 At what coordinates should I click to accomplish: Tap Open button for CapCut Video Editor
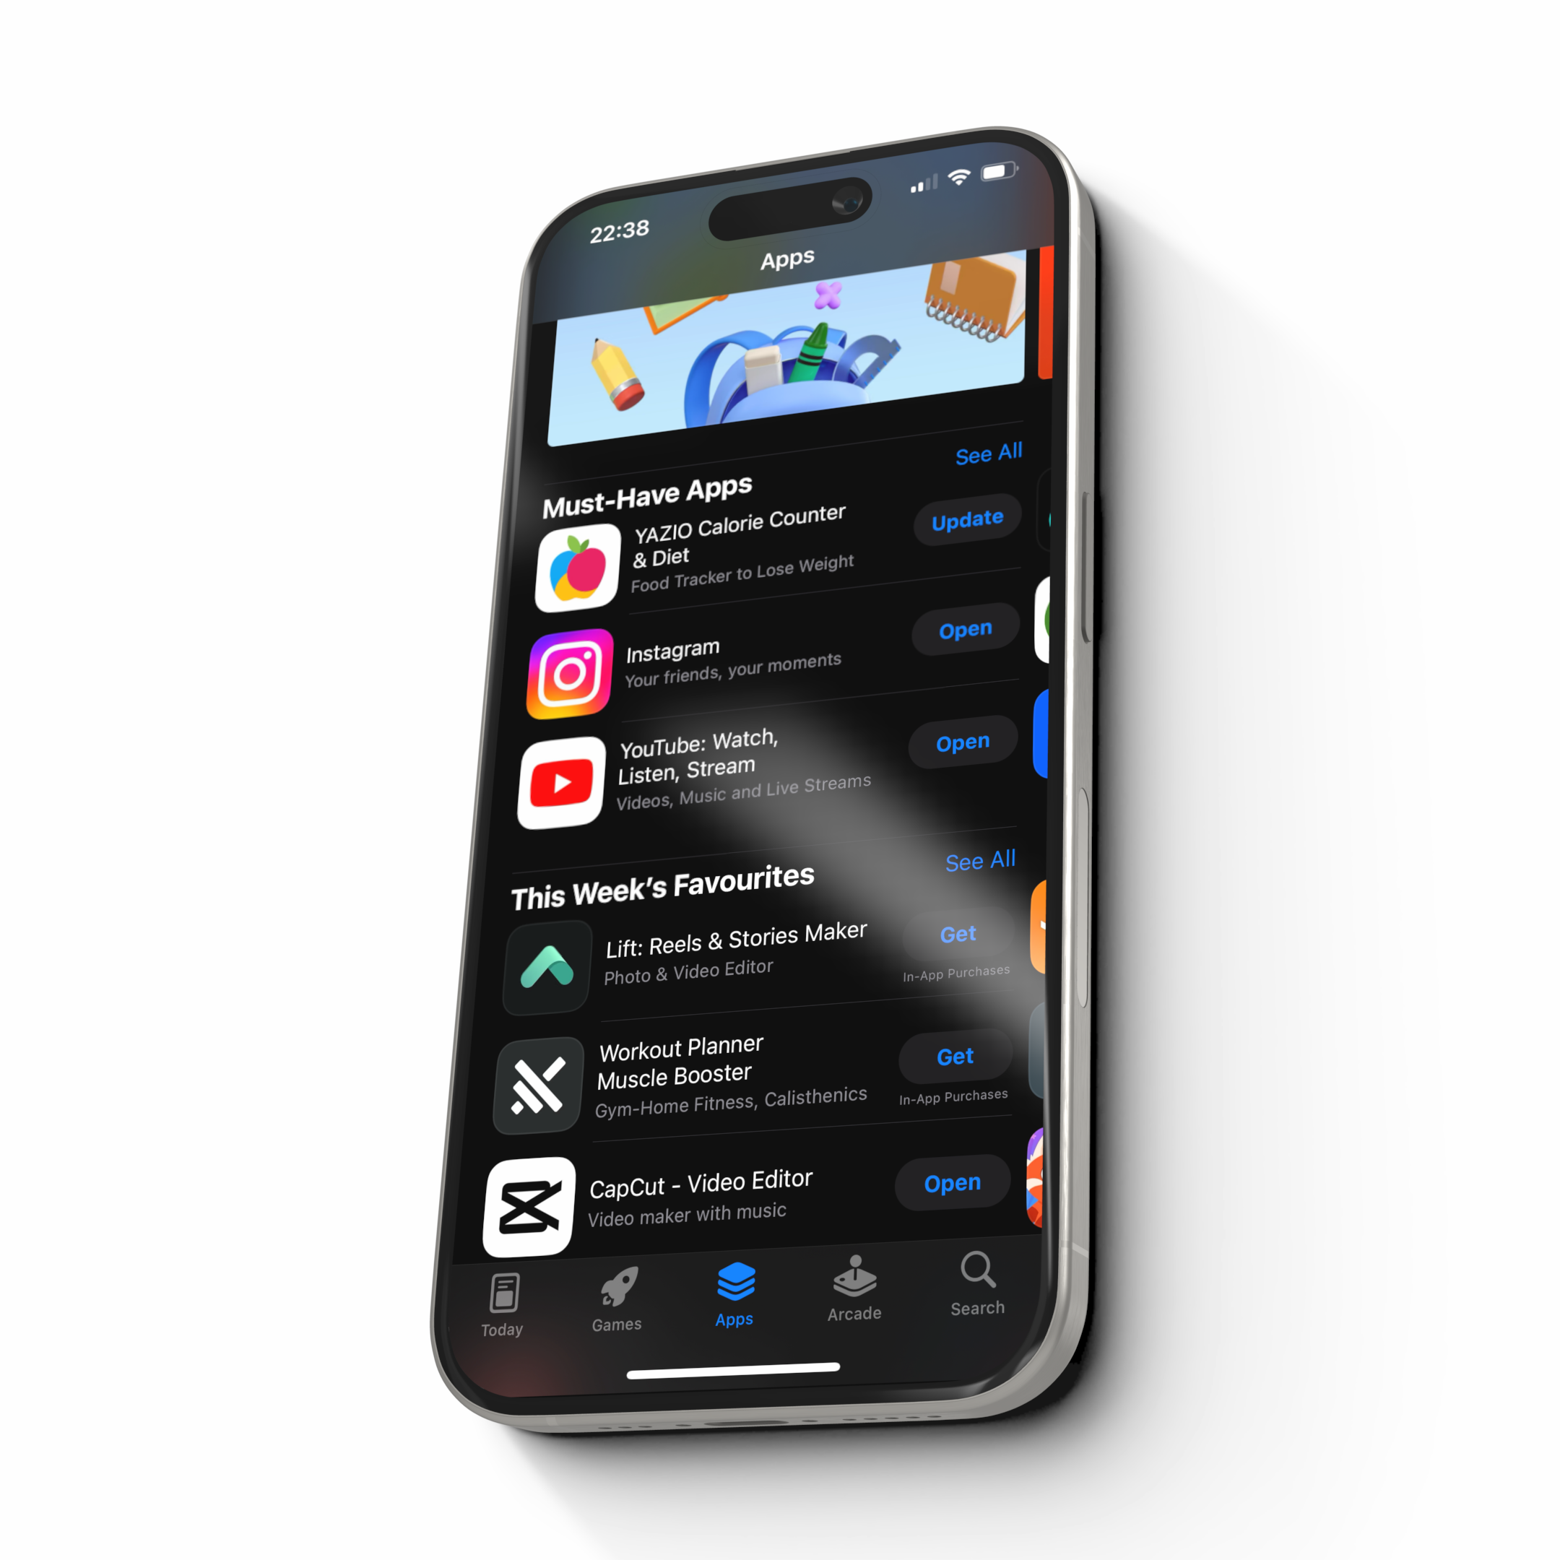coord(951,1183)
